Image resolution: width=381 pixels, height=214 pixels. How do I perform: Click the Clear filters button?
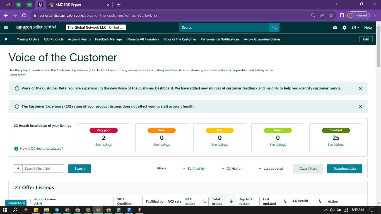coord(308,169)
